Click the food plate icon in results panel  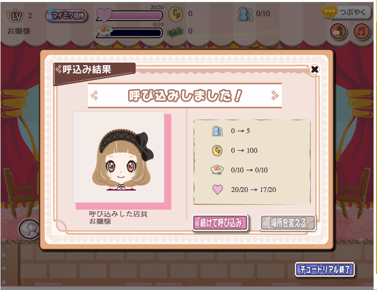tap(217, 169)
